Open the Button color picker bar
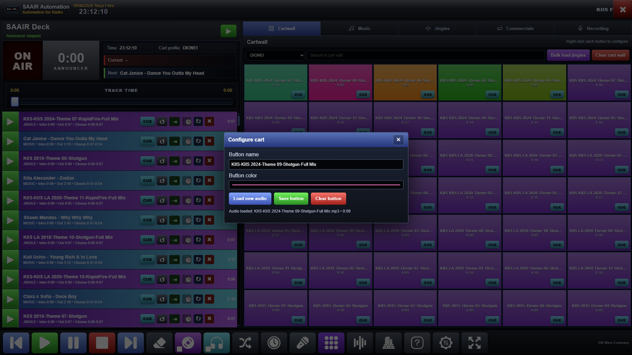632x355 pixels. click(316, 185)
